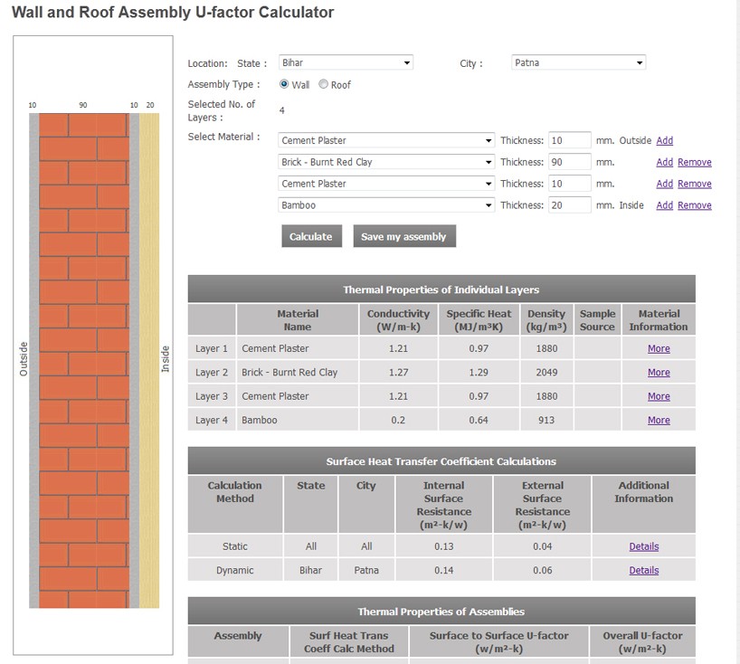Image resolution: width=740 pixels, height=664 pixels.
Task: Remove the Bamboo inside layer
Action: [x=694, y=205]
